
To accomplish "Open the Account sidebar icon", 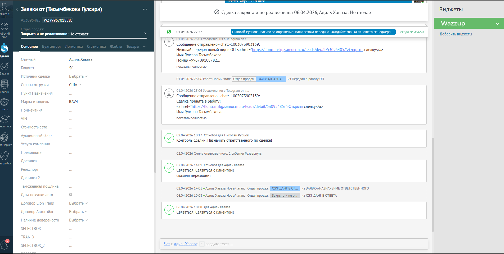I will coord(4,9).
